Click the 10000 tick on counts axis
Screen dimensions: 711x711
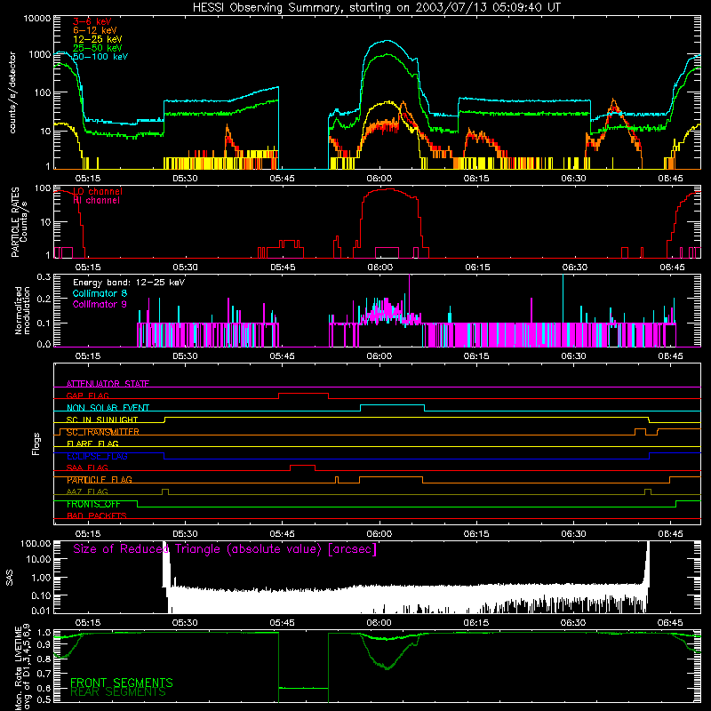point(37,19)
